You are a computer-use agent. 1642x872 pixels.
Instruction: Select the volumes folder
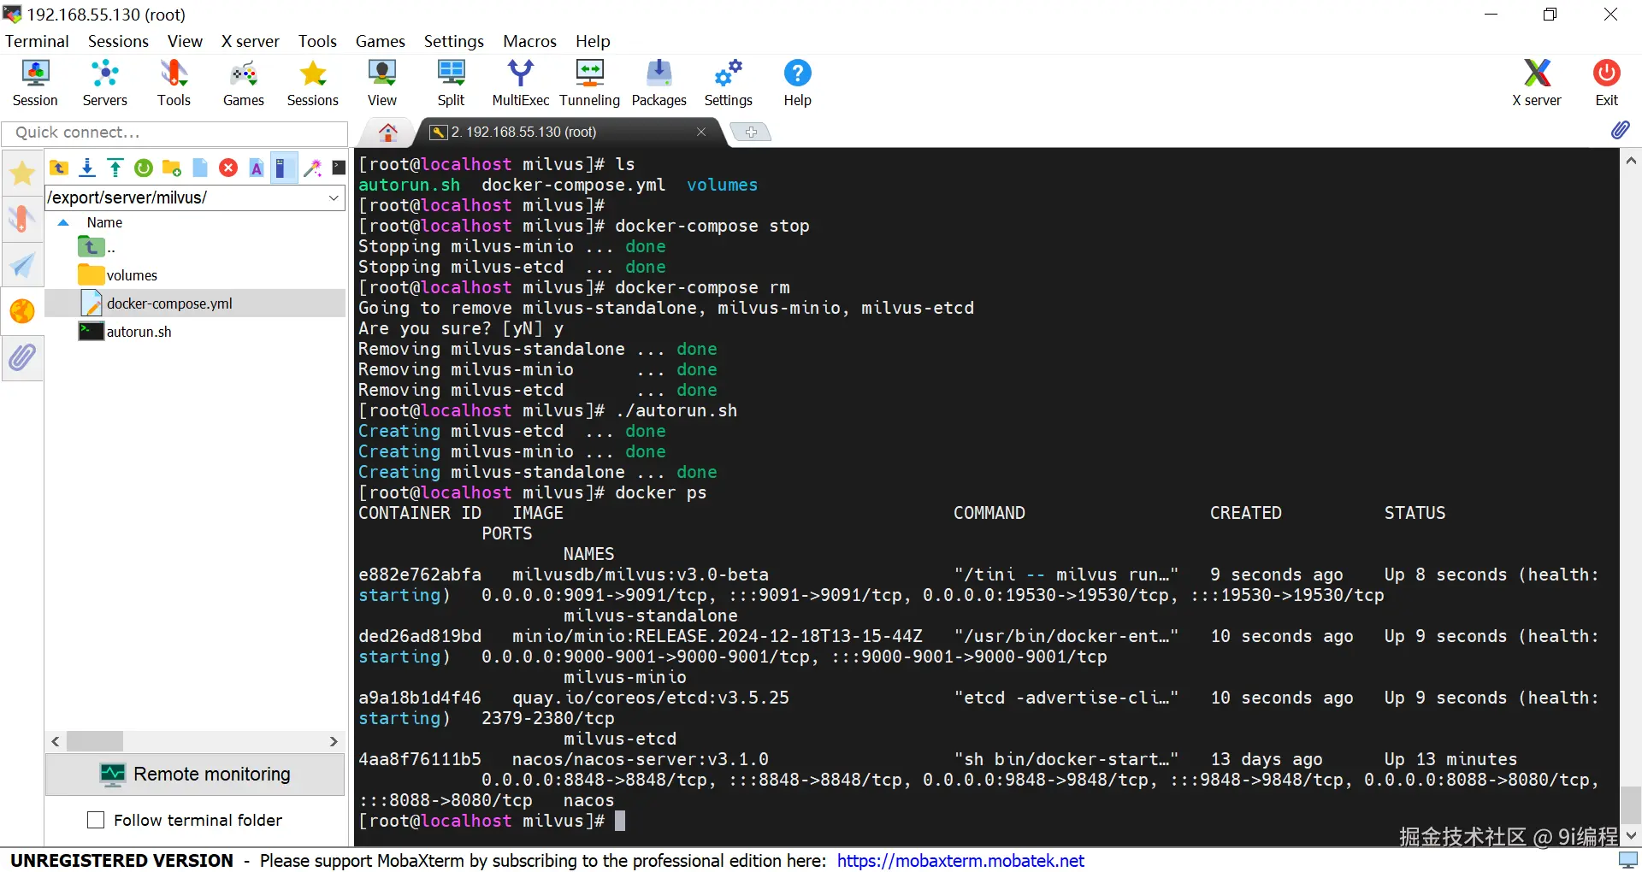195,275
